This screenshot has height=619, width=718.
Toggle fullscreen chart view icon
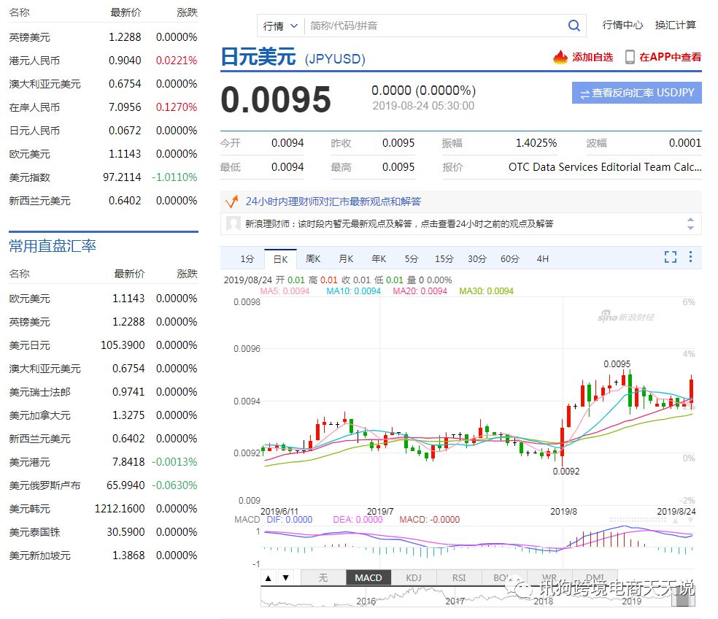pyautogui.click(x=671, y=257)
